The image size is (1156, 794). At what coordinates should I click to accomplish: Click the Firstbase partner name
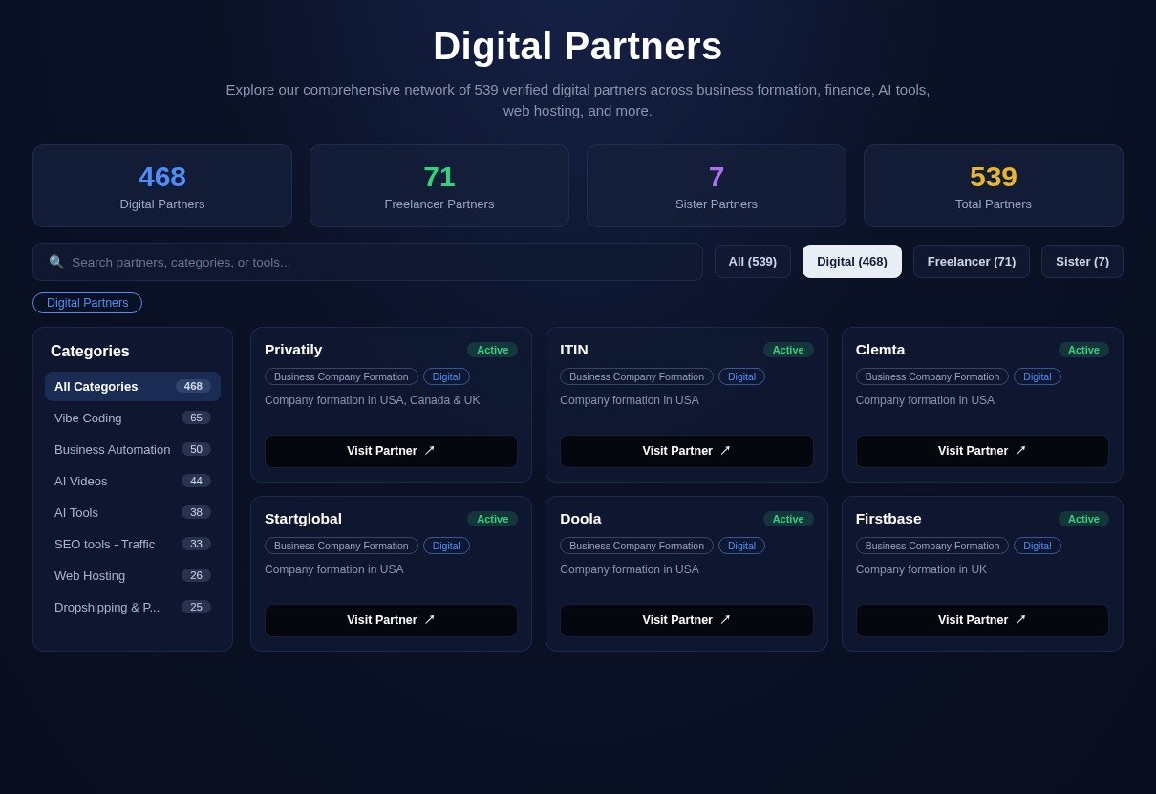point(888,519)
